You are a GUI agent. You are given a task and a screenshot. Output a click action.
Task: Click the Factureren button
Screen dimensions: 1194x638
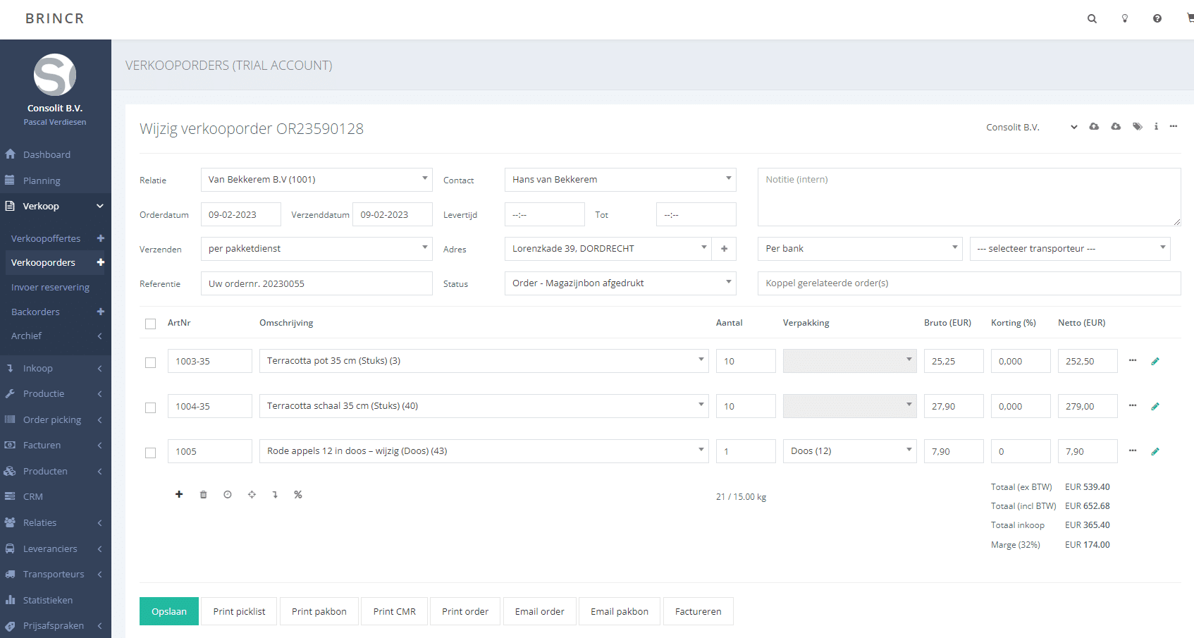point(698,611)
